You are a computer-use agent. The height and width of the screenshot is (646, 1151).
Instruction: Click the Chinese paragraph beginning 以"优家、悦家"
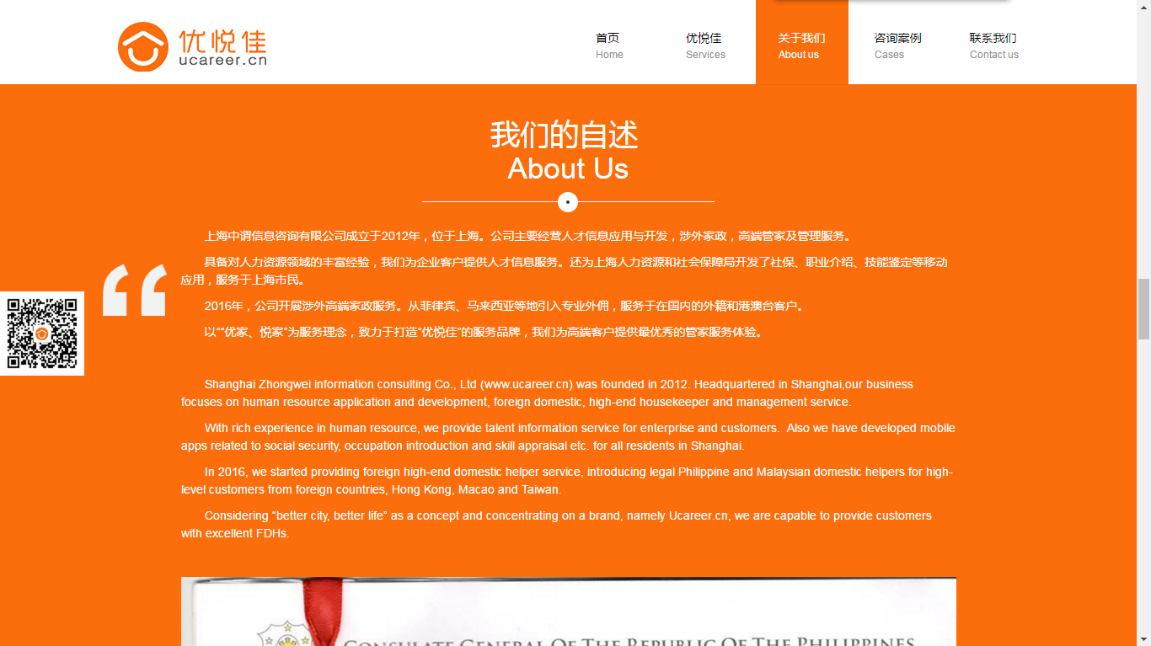[x=484, y=332]
